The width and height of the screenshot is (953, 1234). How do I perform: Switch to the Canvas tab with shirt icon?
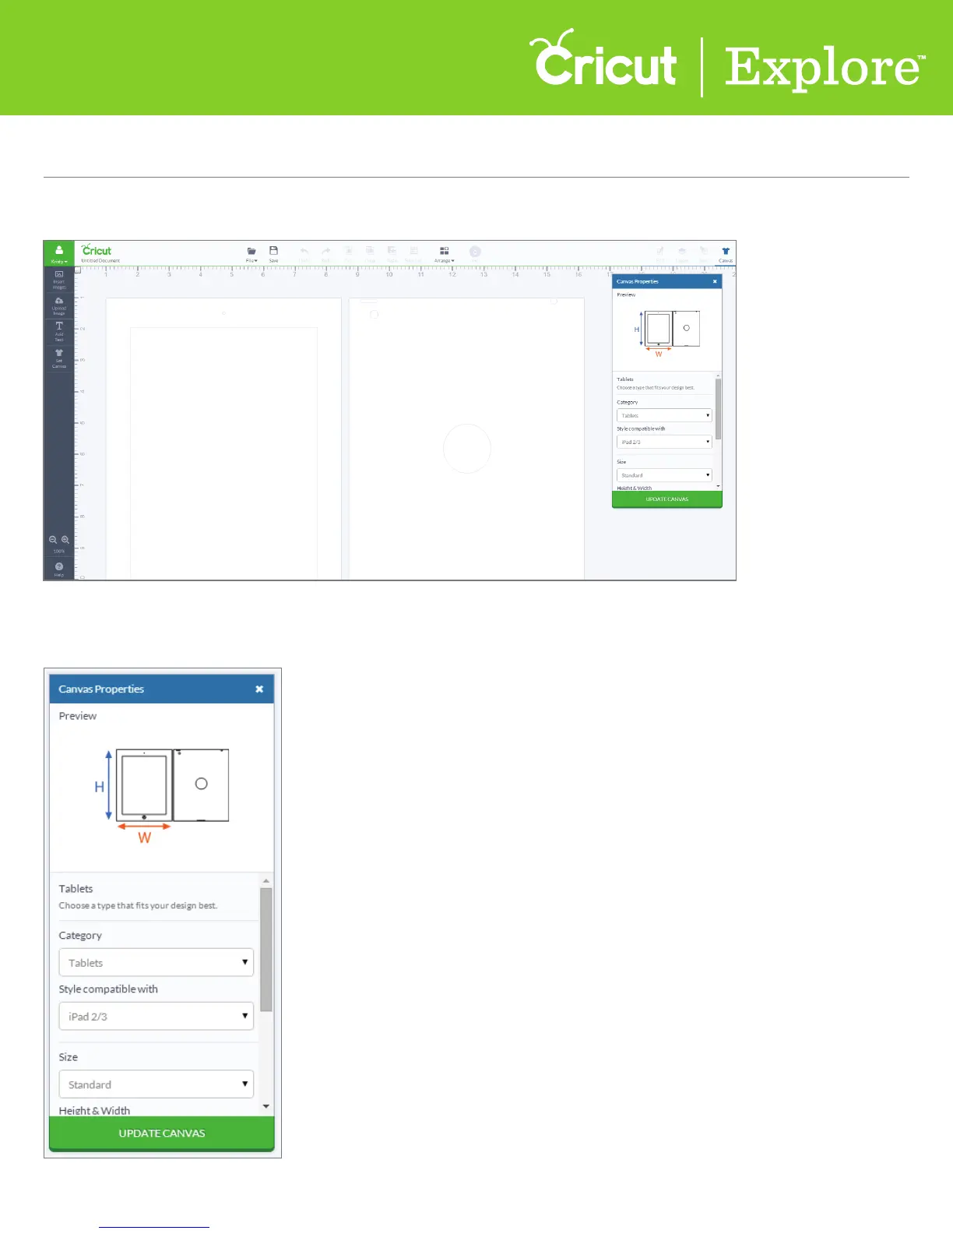coord(726,254)
